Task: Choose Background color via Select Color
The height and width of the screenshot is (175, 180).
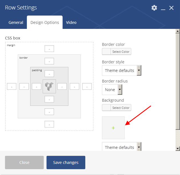Action: point(117,108)
